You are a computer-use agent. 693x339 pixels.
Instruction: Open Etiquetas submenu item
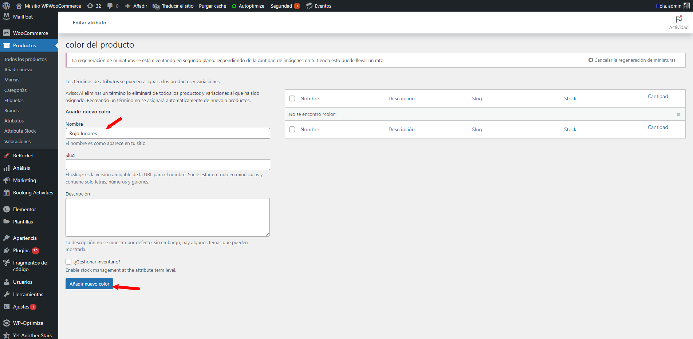click(x=14, y=100)
